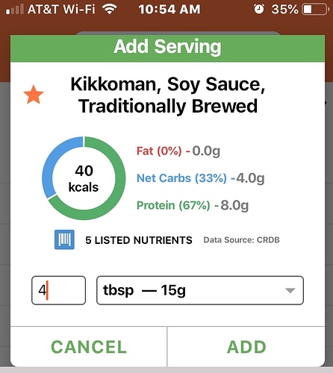The height and width of the screenshot is (373, 333).
Task: Tap the Kikkoman Soy Sauce food title
Action: (x=167, y=95)
